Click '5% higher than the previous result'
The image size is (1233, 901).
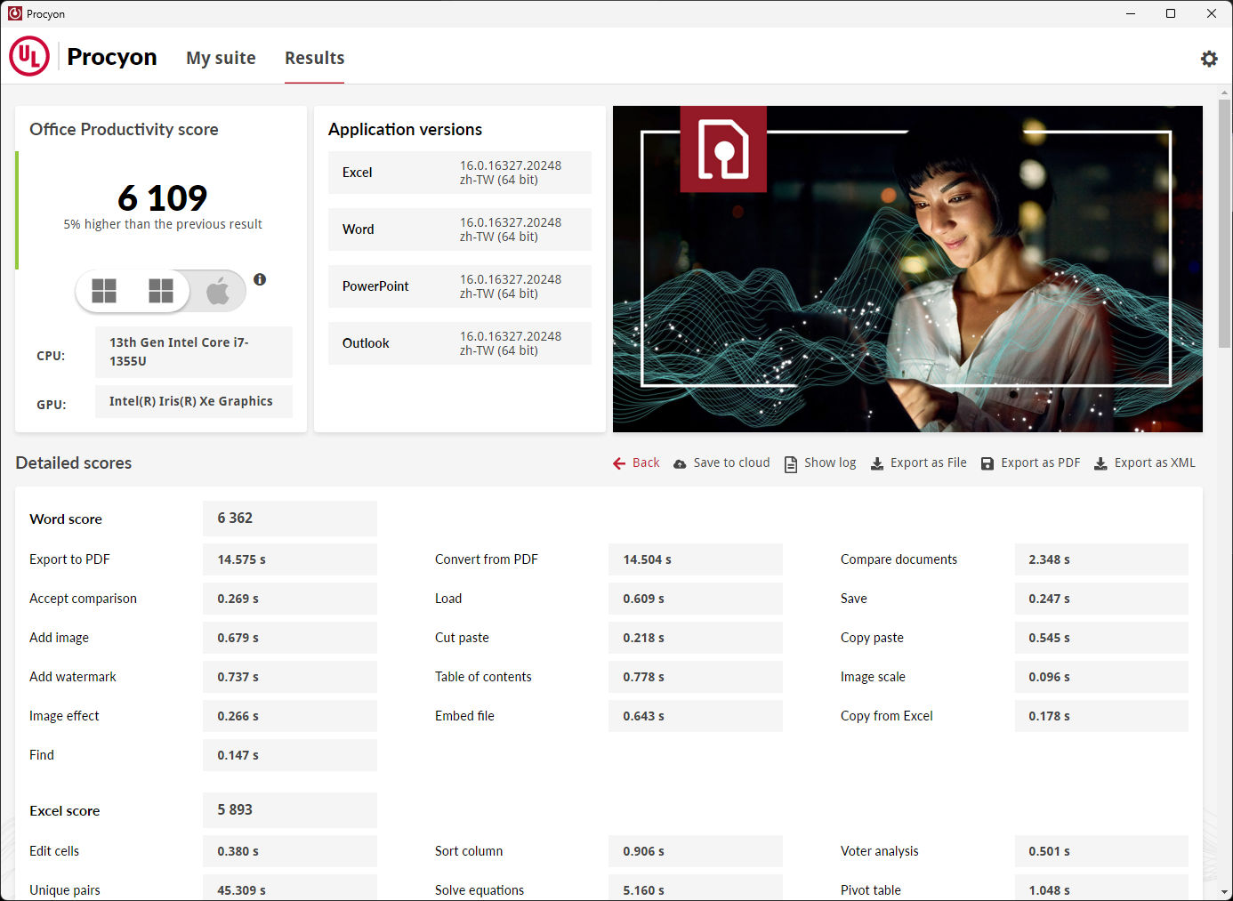[163, 224]
